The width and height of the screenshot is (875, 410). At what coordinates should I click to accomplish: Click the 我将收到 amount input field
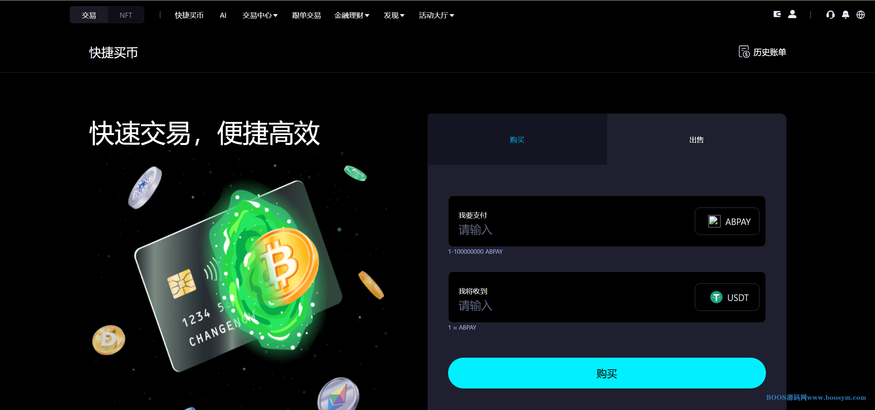click(x=571, y=305)
